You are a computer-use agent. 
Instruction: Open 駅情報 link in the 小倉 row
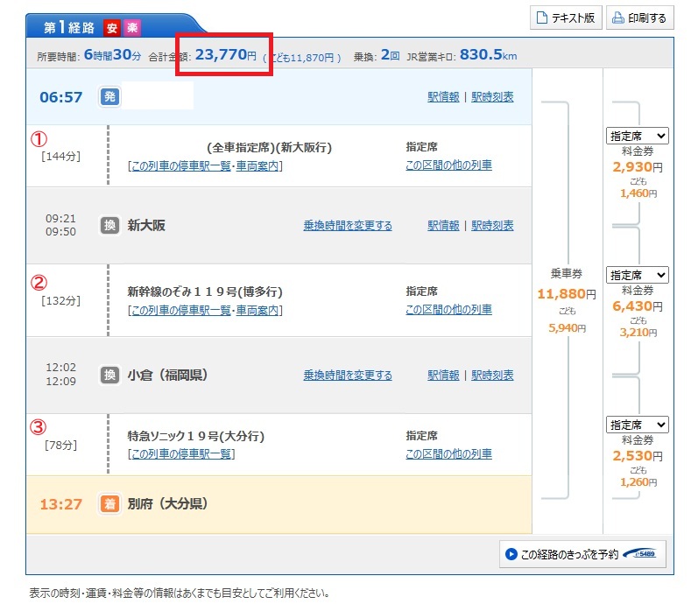click(x=443, y=376)
